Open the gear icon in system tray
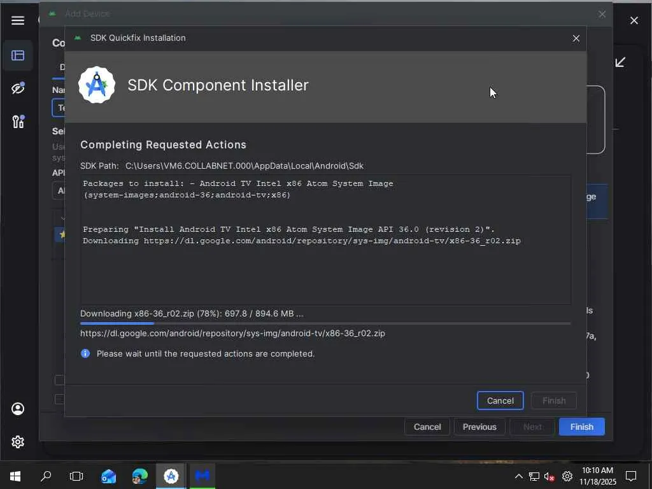 click(567, 476)
